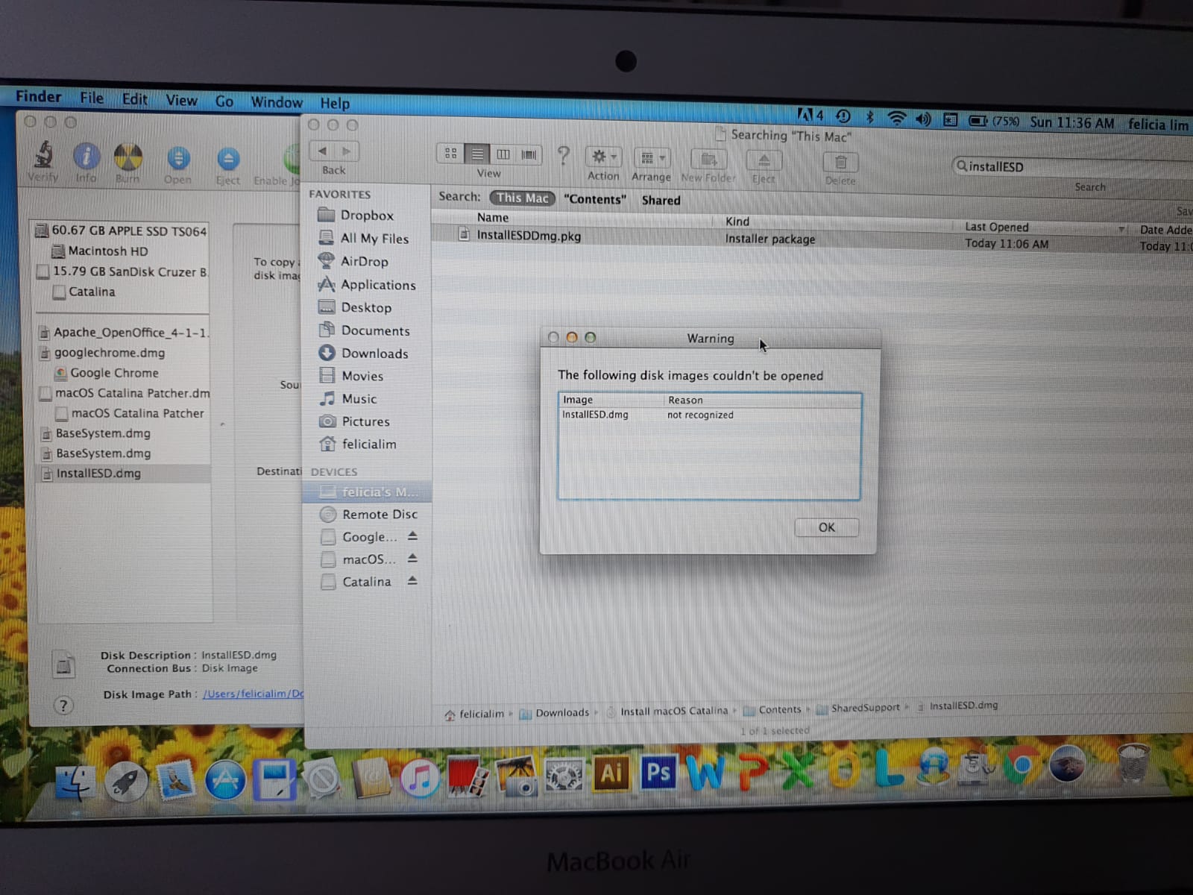Sort by the Last Opened column
Viewport: 1193px width, 895px height.
[1042, 227]
